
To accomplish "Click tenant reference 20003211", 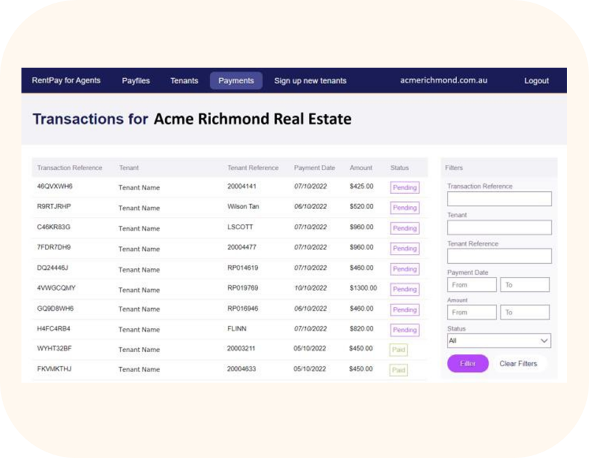I will [x=241, y=348].
